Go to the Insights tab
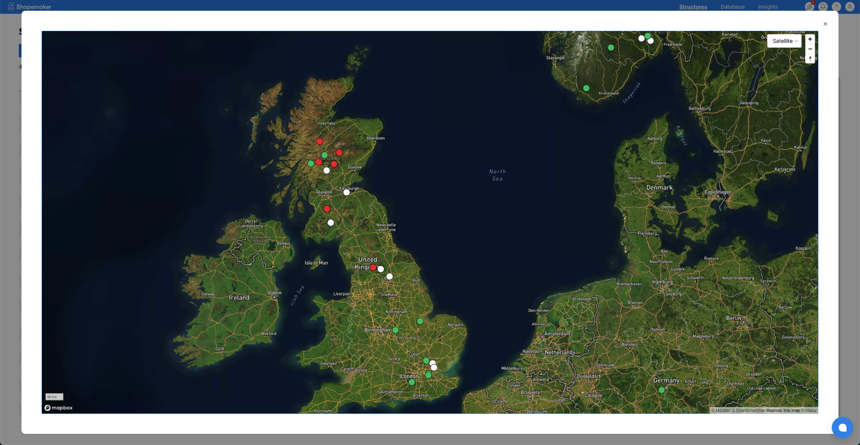Screen dimensions: 860x445 tap(768, 7)
